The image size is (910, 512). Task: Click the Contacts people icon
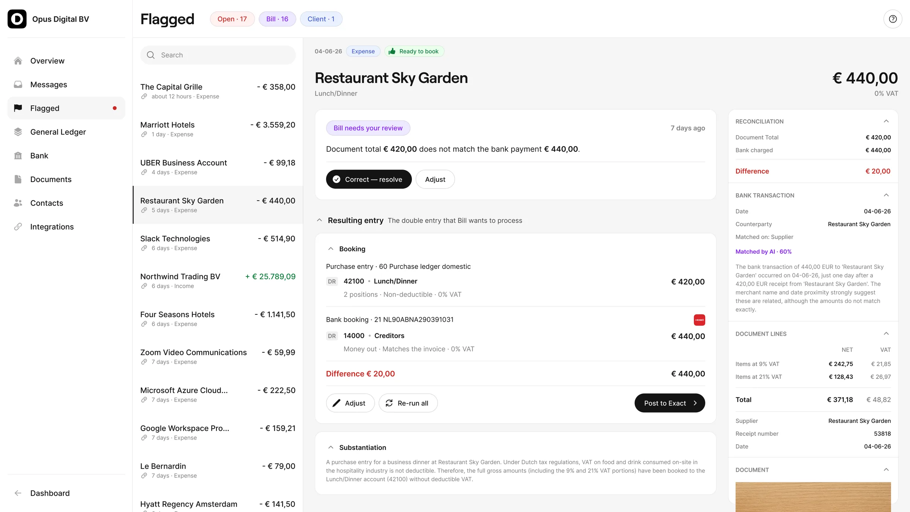point(18,203)
